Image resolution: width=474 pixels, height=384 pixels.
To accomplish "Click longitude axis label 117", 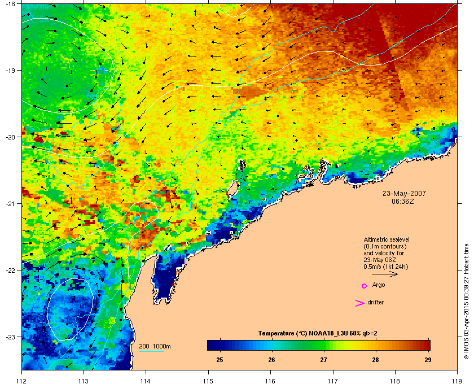I will point(332,381).
